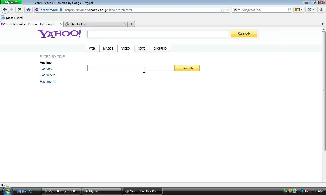Click the Wikipedia (en) search field
This screenshot has width=326, height=195.
(263, 10)
